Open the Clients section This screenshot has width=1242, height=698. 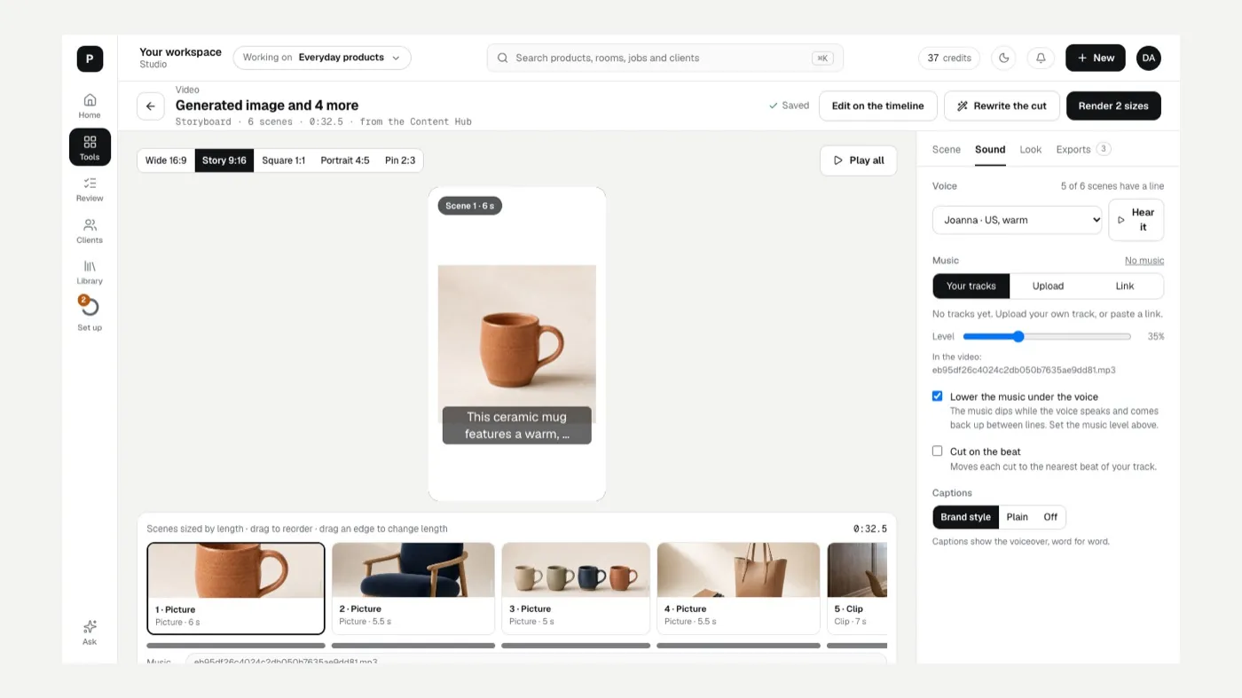coord(90,231)
